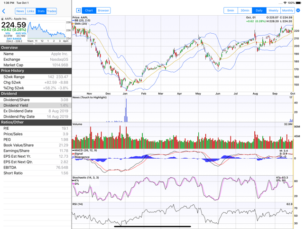Select the Book Value/Share row
Screen dimensions: 305x229
click(36, 145)
